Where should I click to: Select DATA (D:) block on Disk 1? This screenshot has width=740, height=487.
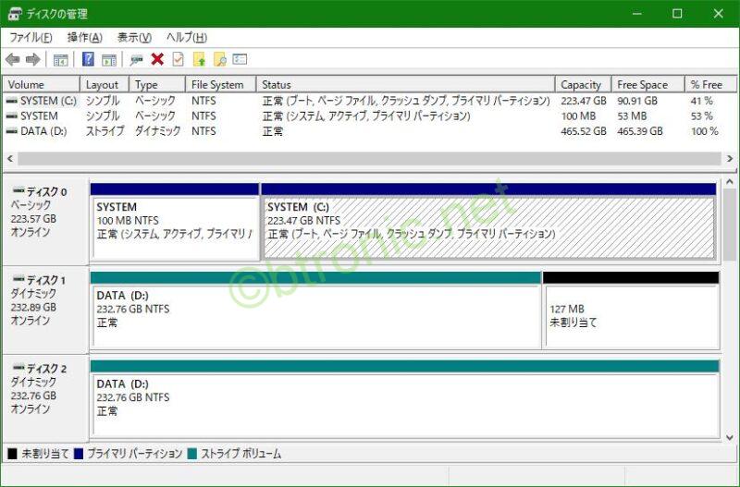[315, 310]
